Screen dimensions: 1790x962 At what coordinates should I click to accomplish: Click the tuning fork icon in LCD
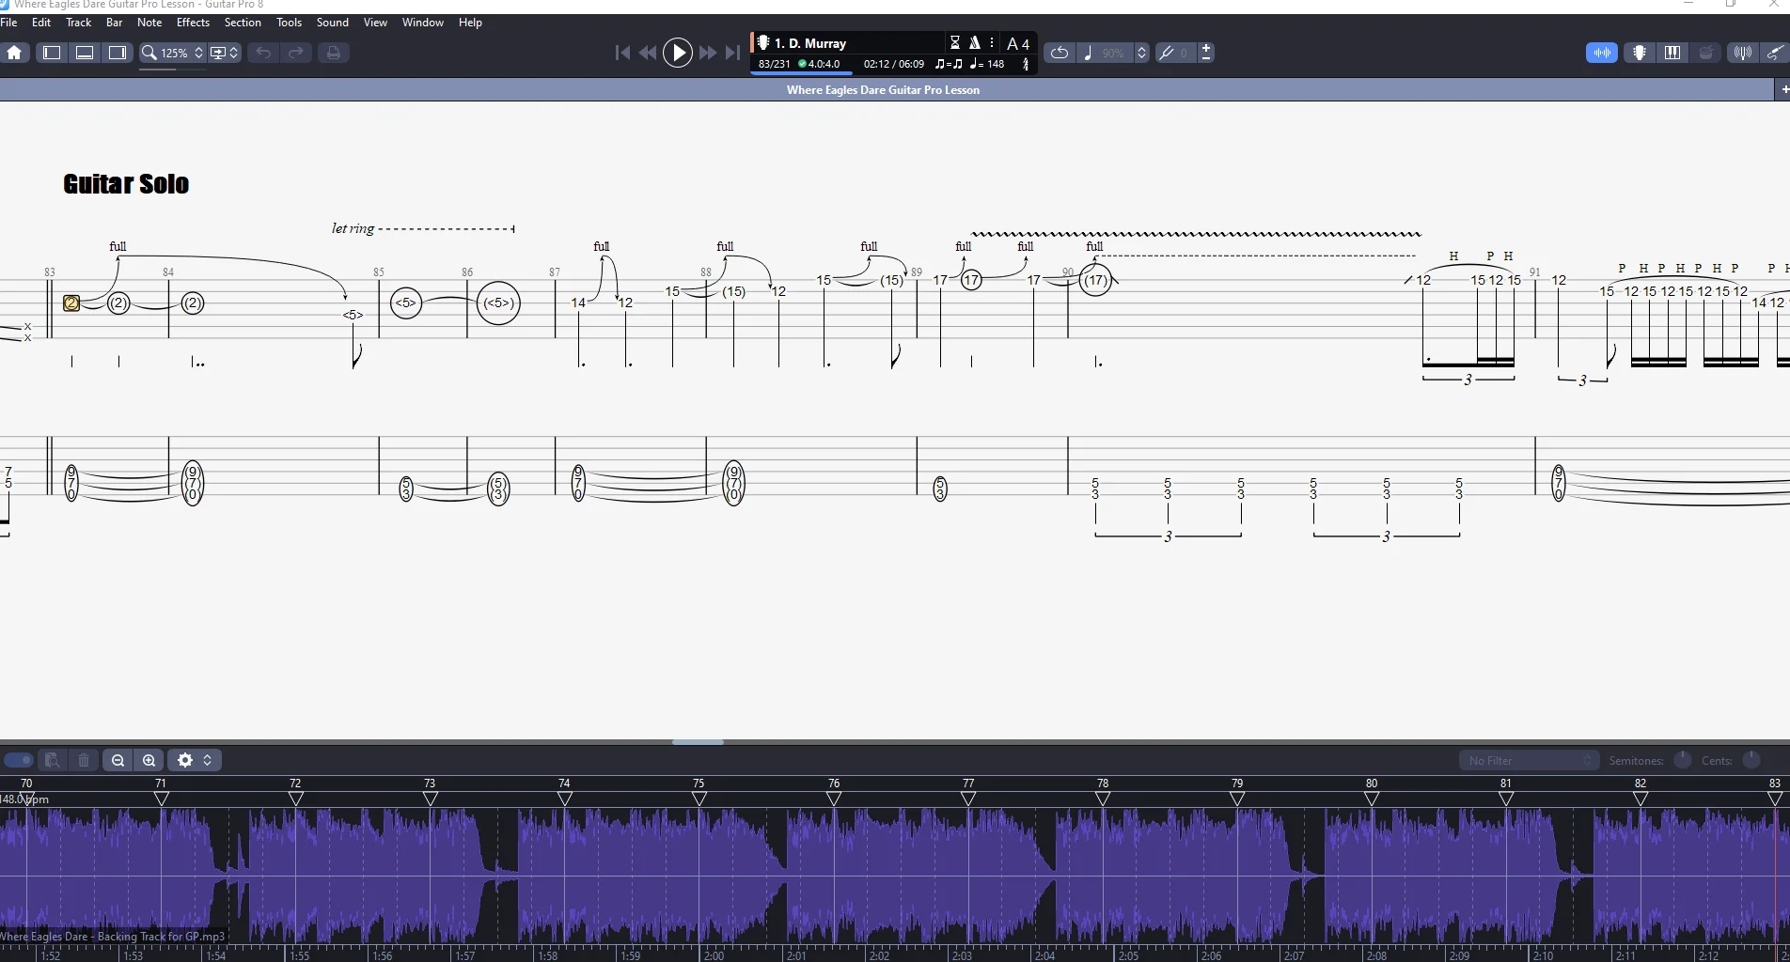[1026, 64]
